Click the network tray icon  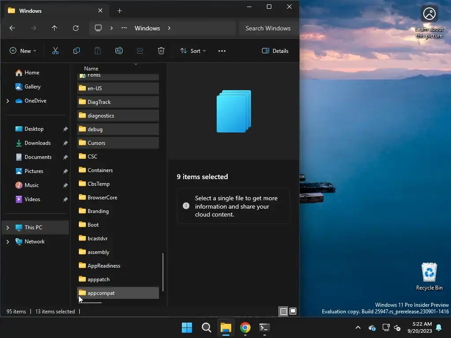(386, 327)
